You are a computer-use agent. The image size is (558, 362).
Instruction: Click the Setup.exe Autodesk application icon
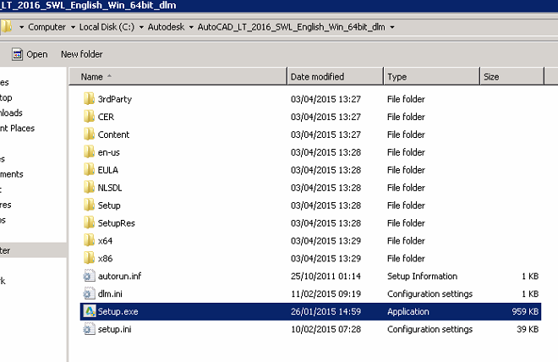[x=90, y=311]
